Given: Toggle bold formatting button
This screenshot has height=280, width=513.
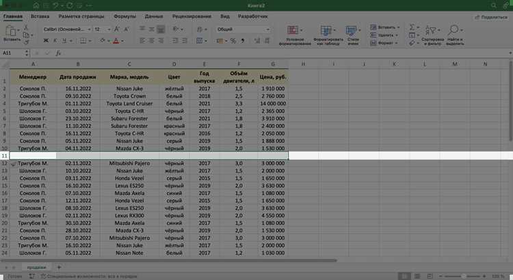Looking at the screenshot, I should [x=46, y=41].
